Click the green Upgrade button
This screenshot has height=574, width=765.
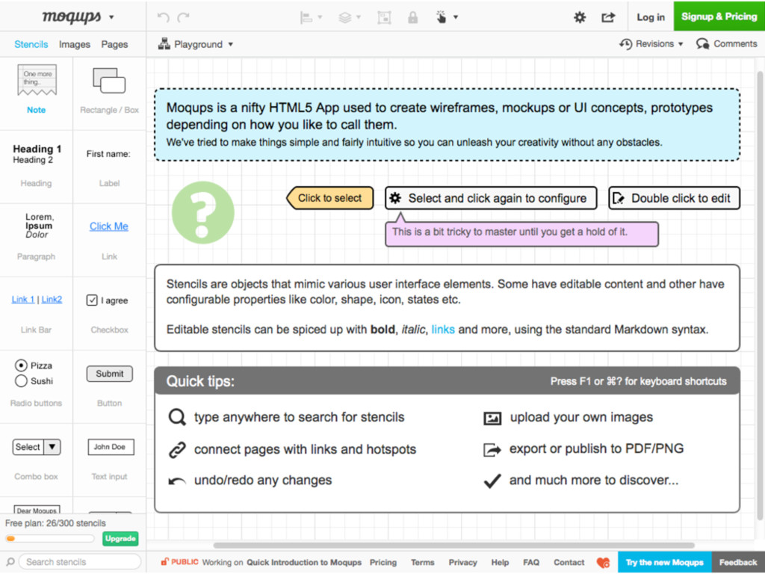[120, 538]
